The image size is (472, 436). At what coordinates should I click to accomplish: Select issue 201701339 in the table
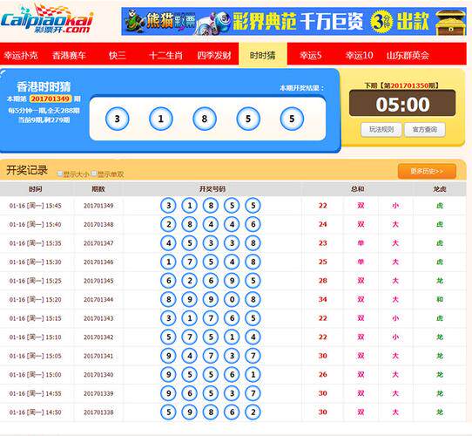(98, 393)
